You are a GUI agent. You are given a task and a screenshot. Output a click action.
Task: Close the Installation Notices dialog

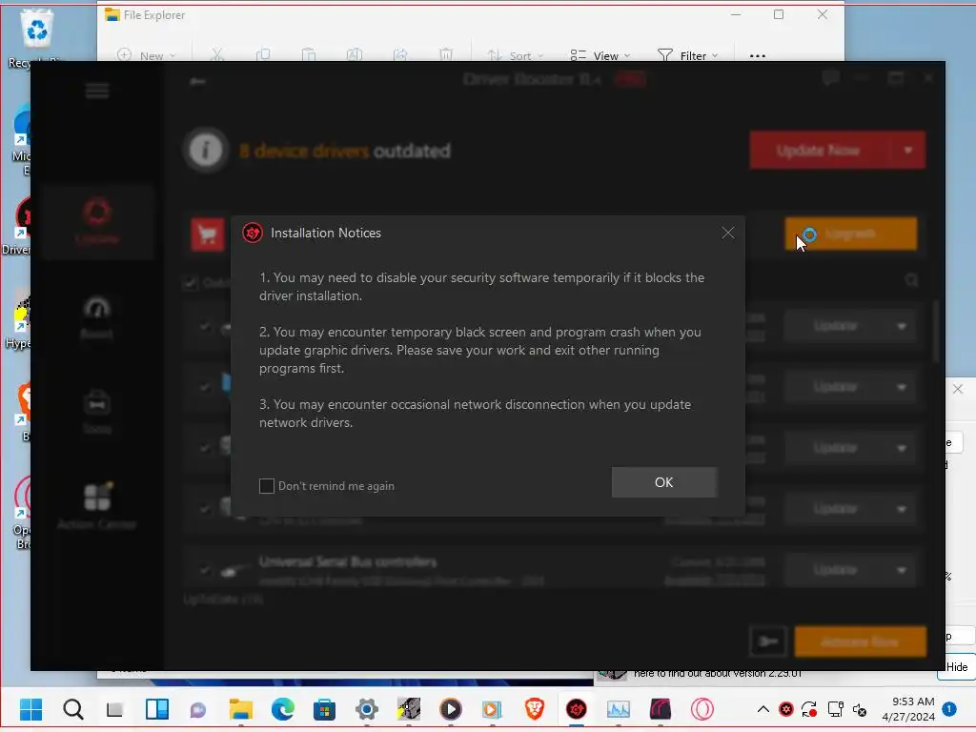point(727,233)
